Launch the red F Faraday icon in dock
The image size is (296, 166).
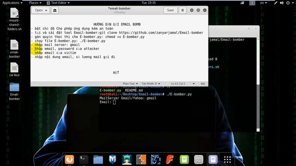170,160
